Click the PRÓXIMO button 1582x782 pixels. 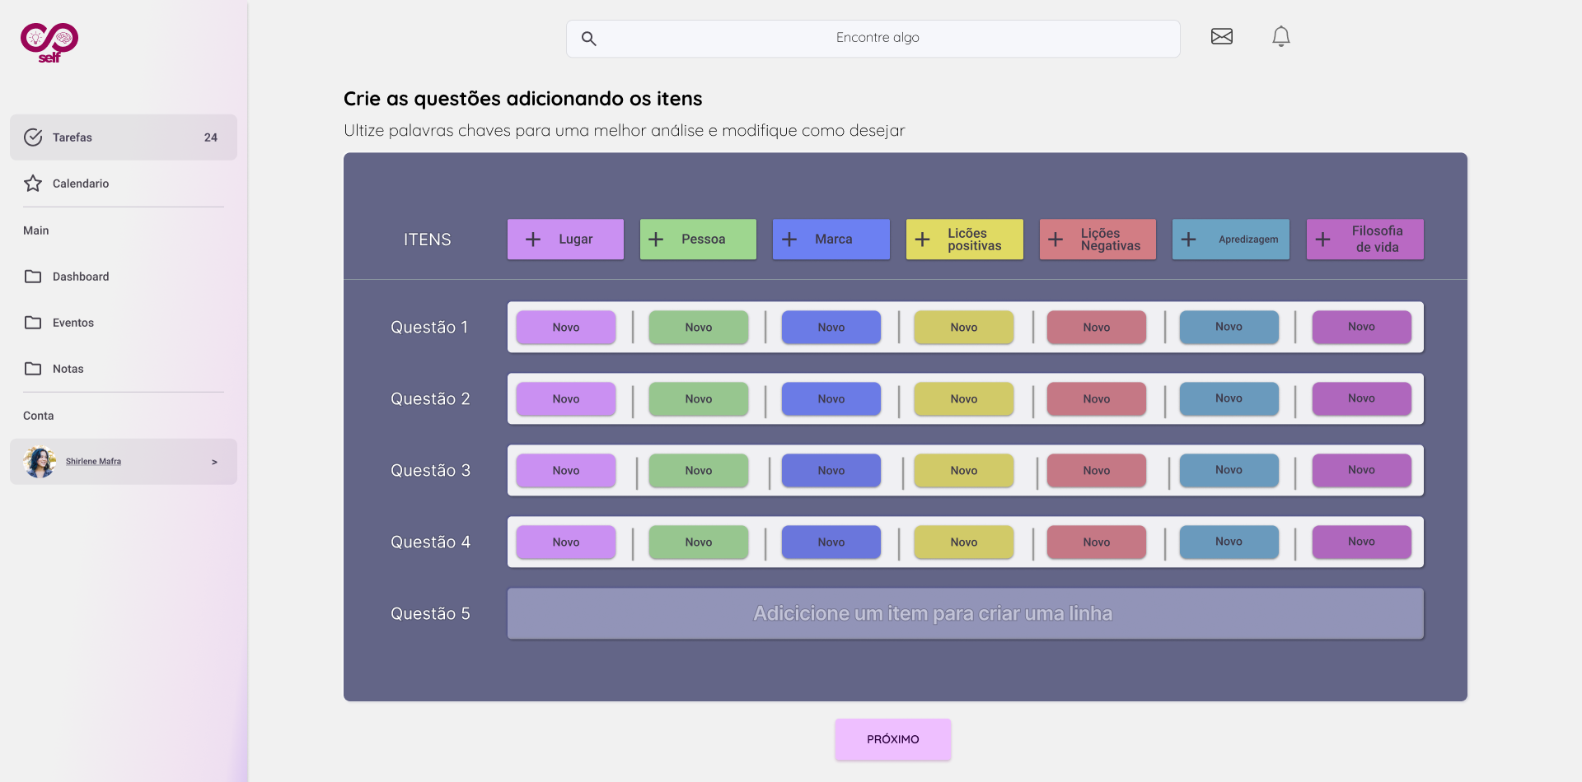tap(893, 739)
